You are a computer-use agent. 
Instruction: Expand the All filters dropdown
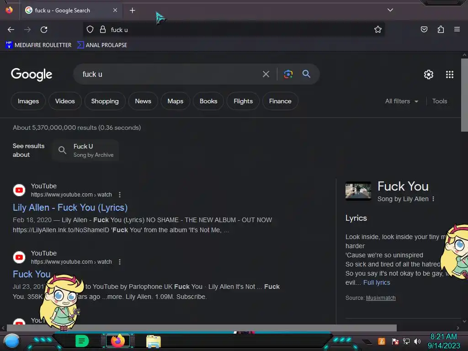[401, 101]
